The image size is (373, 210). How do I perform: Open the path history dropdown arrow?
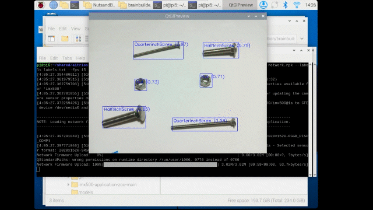(302, 38)
